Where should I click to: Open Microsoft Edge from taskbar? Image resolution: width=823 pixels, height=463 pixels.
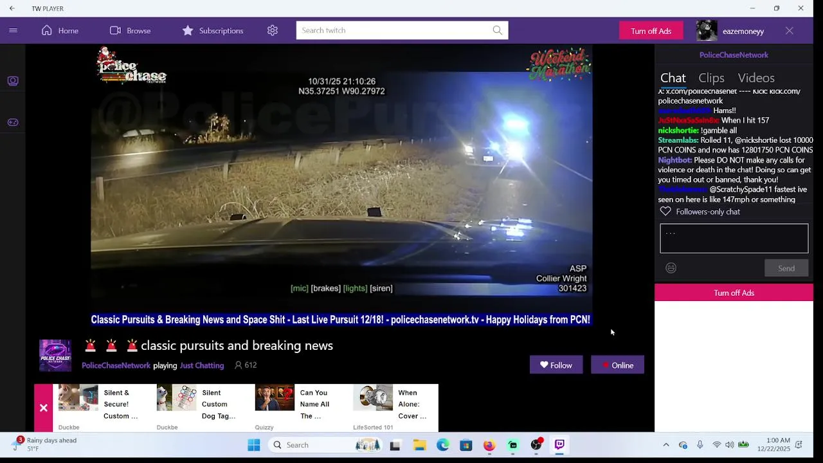(x=443, y=445)
